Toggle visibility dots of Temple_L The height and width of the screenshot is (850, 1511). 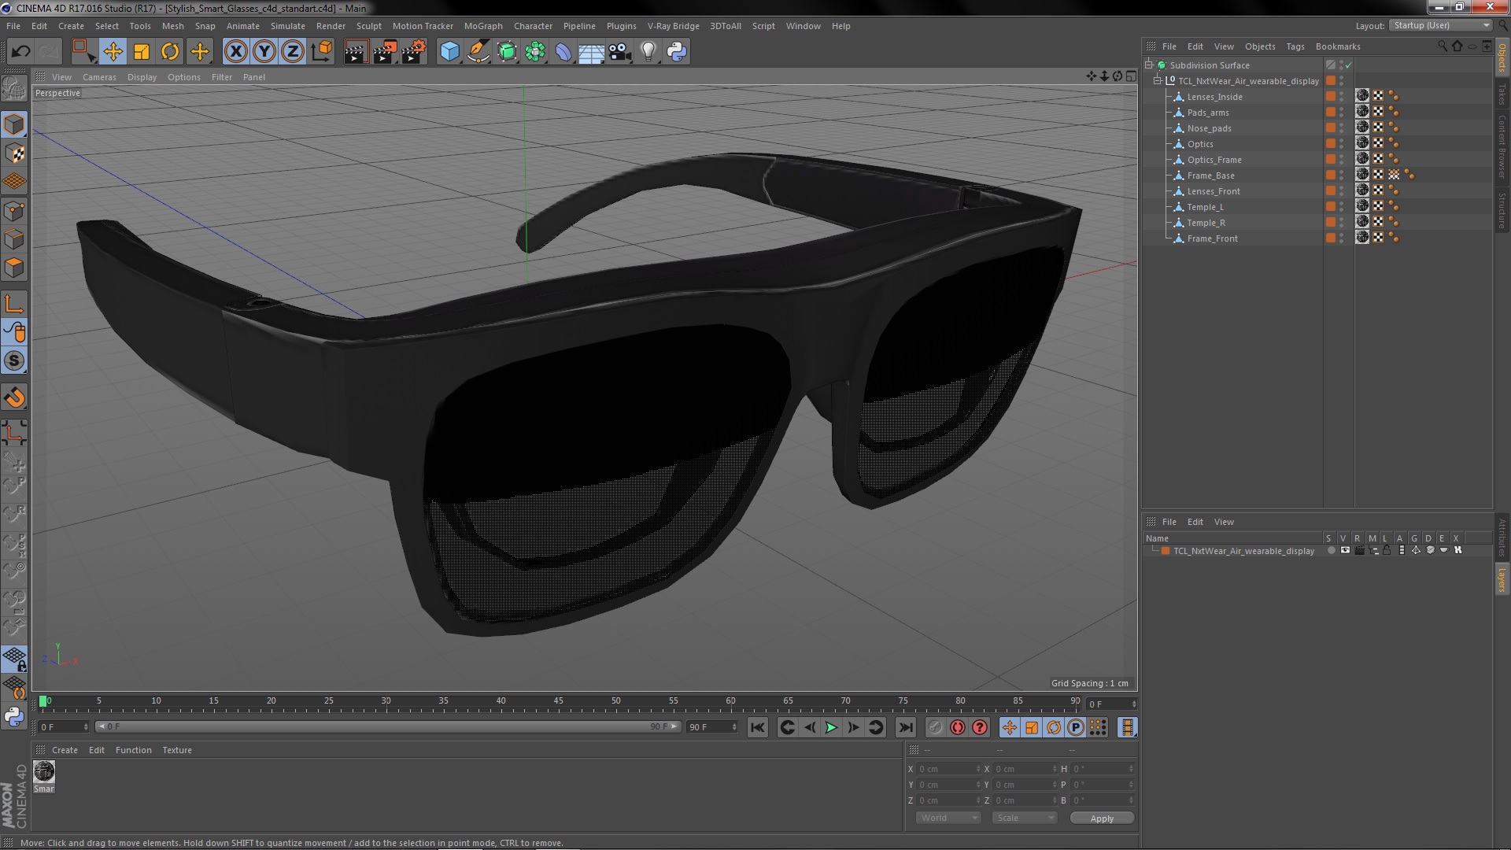[x=1342, y=207]
